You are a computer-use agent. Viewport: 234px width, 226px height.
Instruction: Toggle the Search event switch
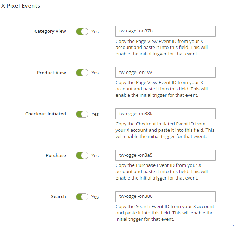pos(82,197)
